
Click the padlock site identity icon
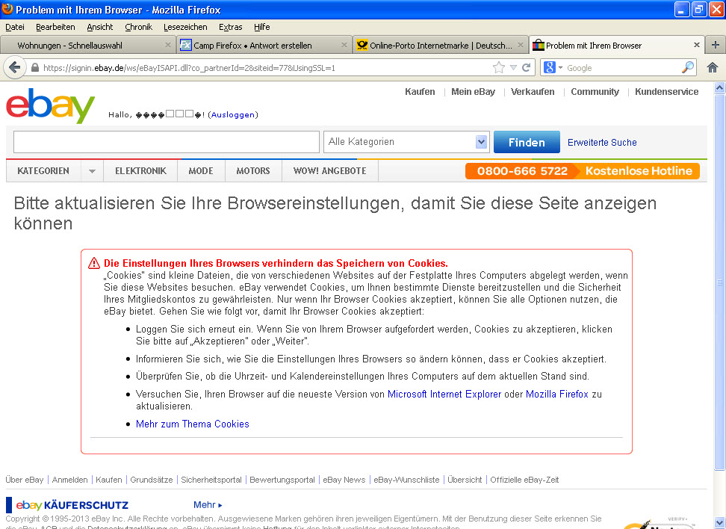tap(34, 68)
